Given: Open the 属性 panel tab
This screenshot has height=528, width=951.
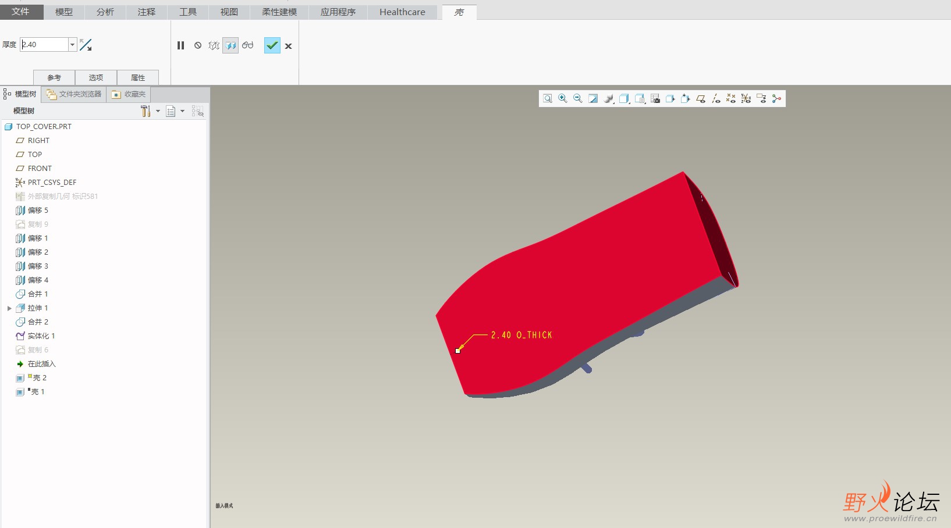Looking at the screenshot, I should [138, 77].
